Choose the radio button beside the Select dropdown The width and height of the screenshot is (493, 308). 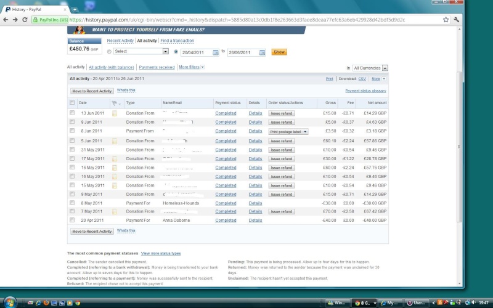tap(109, 52)
